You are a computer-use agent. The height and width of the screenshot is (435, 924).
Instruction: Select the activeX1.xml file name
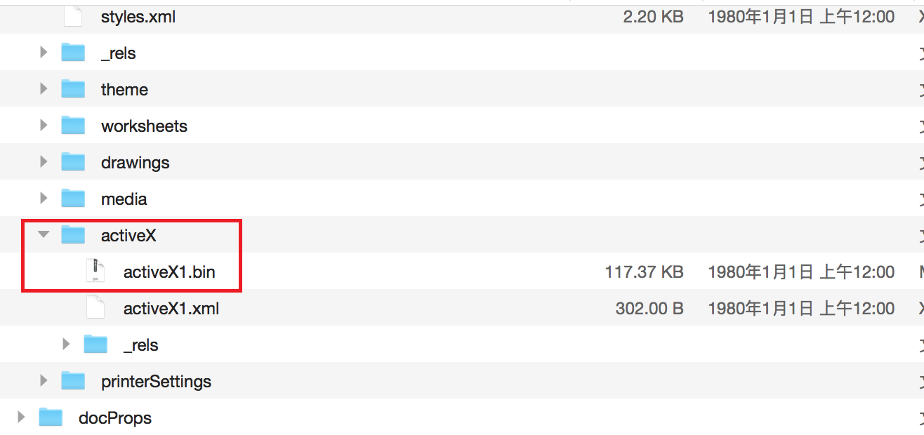click(x=171, y=309)
